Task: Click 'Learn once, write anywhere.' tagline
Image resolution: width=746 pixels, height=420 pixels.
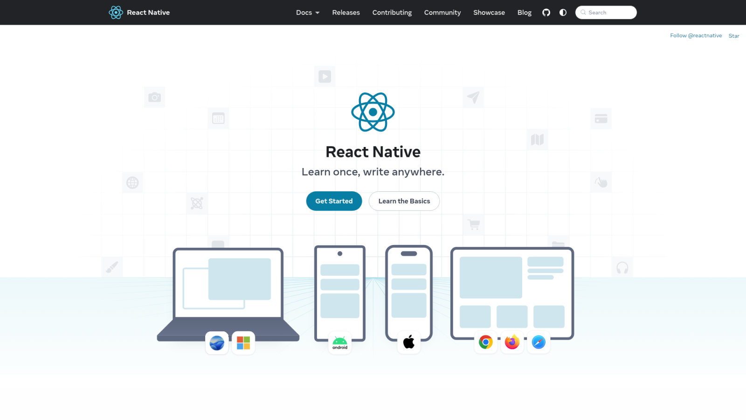Action: [373, 172]
